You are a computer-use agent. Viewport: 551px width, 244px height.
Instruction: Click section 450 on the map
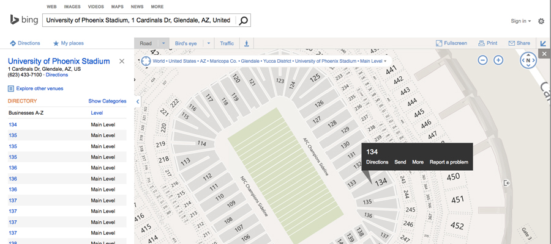(x=453, y=177)
